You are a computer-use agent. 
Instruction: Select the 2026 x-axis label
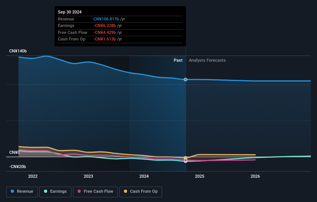pos(255,176)
